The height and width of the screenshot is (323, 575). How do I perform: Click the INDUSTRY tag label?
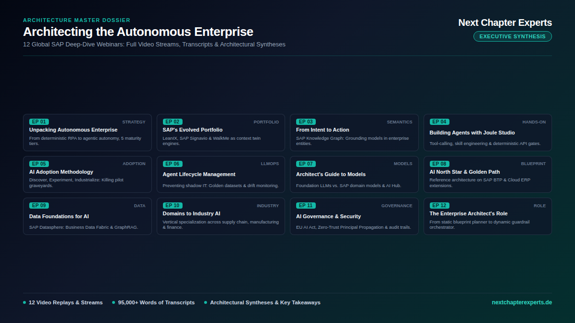(268, 206)
